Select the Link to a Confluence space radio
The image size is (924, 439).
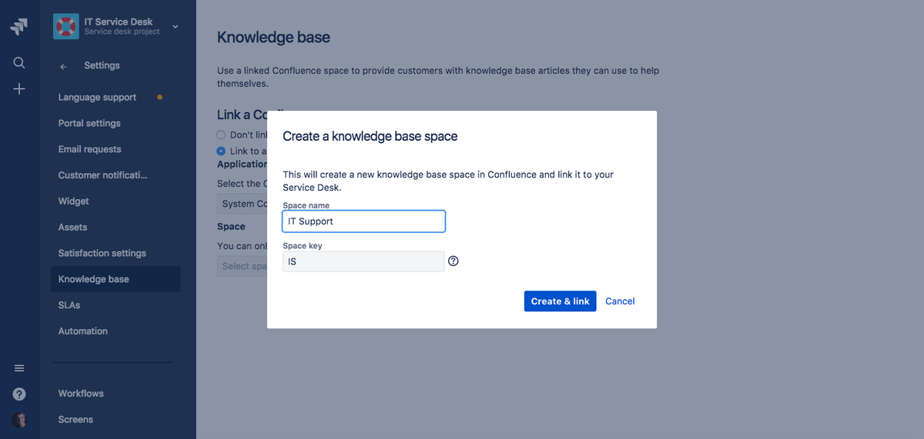222,151
